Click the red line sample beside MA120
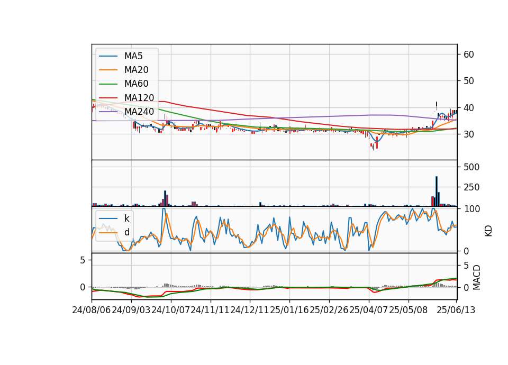The image size is (508, 365). tap(108, 98)
